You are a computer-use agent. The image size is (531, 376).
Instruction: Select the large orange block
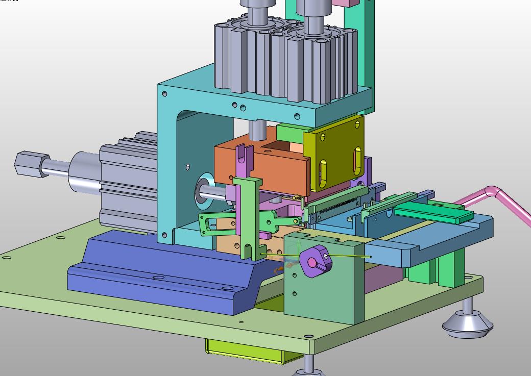pyautogui.click(x=261, y=165)
